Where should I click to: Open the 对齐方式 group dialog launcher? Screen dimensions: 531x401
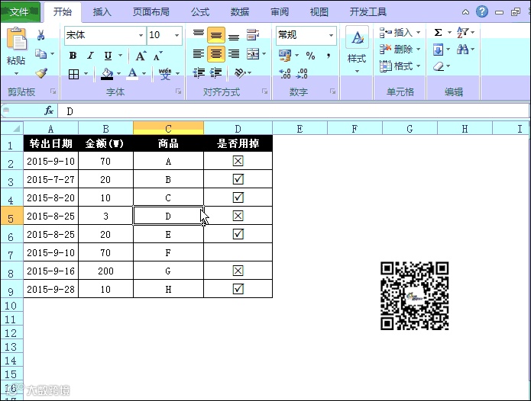click(265, 91)
